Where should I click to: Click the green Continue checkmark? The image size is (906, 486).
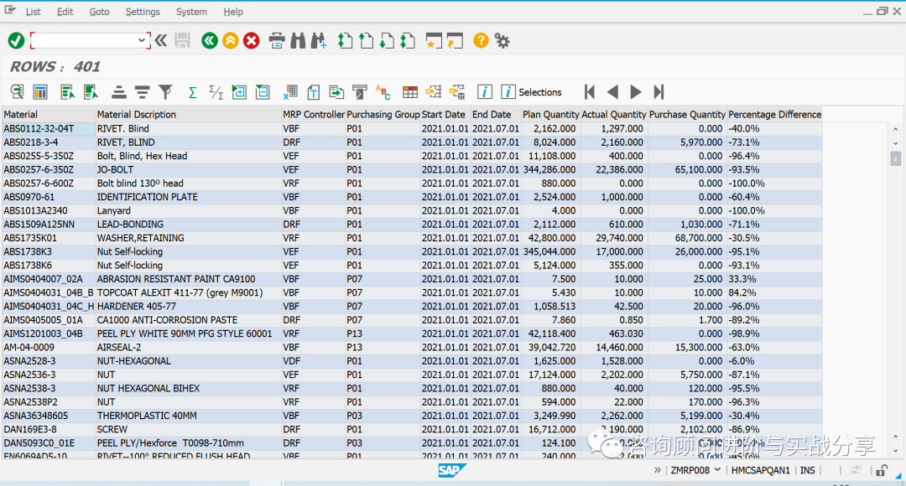pos(14,40)
